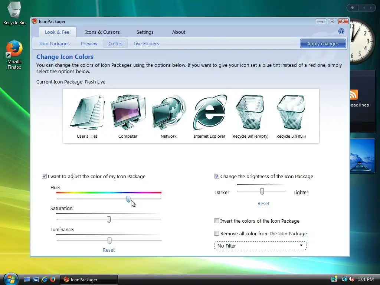Click Show Desktop in Quick Launch
Screen dimensions: 380x285
(27, 280)
